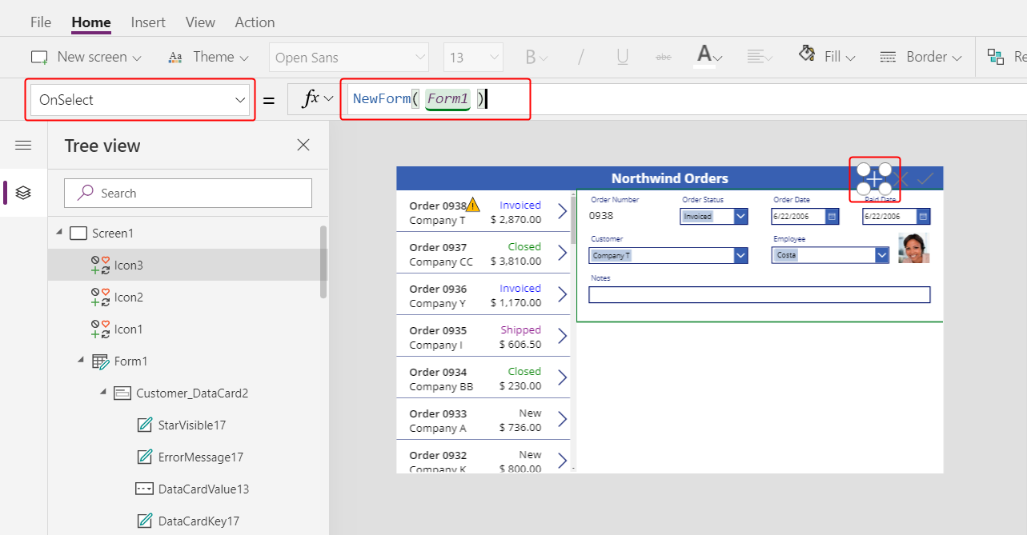Screen dimensions: 1027x535
Task: Click the Tree view search field
Action: point(188,193)
